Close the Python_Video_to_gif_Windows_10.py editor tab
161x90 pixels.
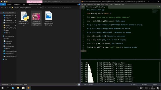tap(107, 7)
